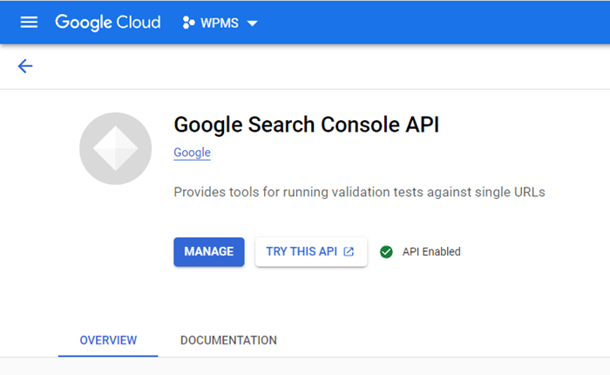Viewport: 610px width, 375px height.
Task: Open the WPMS project selector
Action: point(220,23)
